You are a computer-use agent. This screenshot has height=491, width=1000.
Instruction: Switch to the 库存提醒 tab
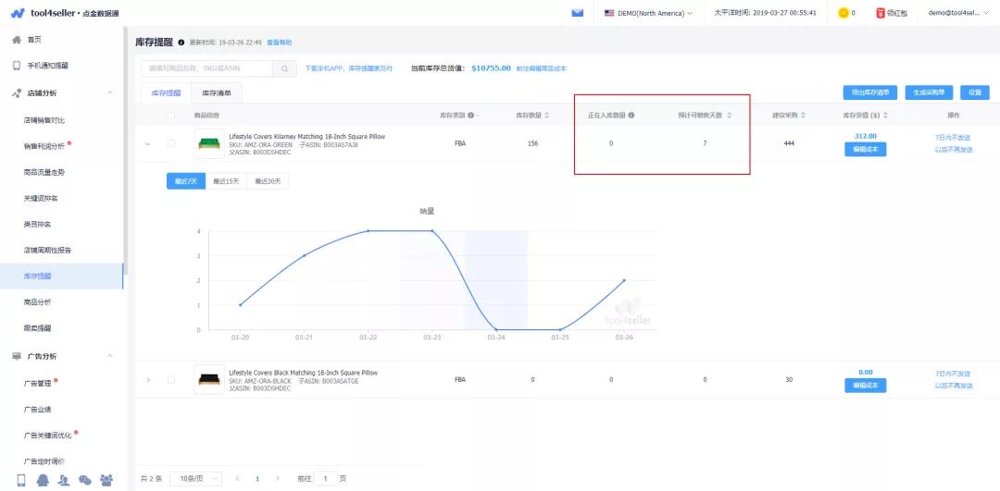[x=166, y=93]
